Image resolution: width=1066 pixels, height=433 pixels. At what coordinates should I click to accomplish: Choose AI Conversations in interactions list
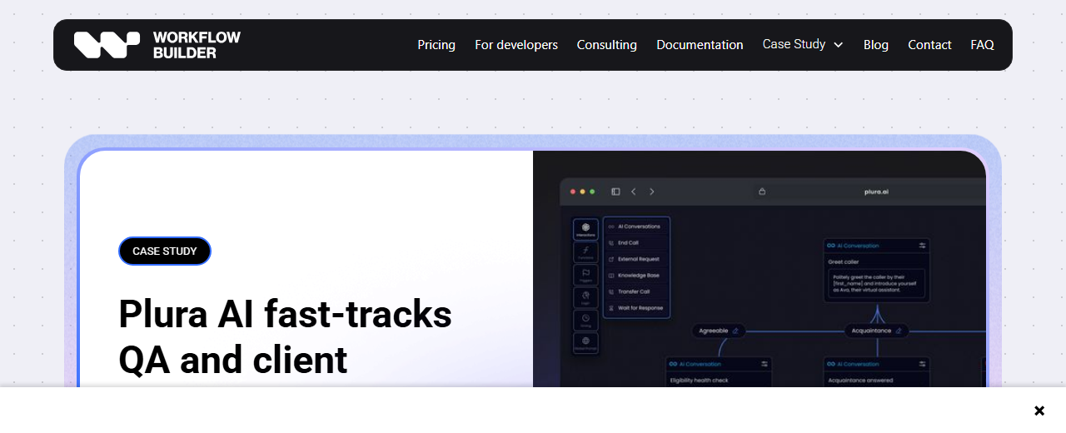(636, 226)
